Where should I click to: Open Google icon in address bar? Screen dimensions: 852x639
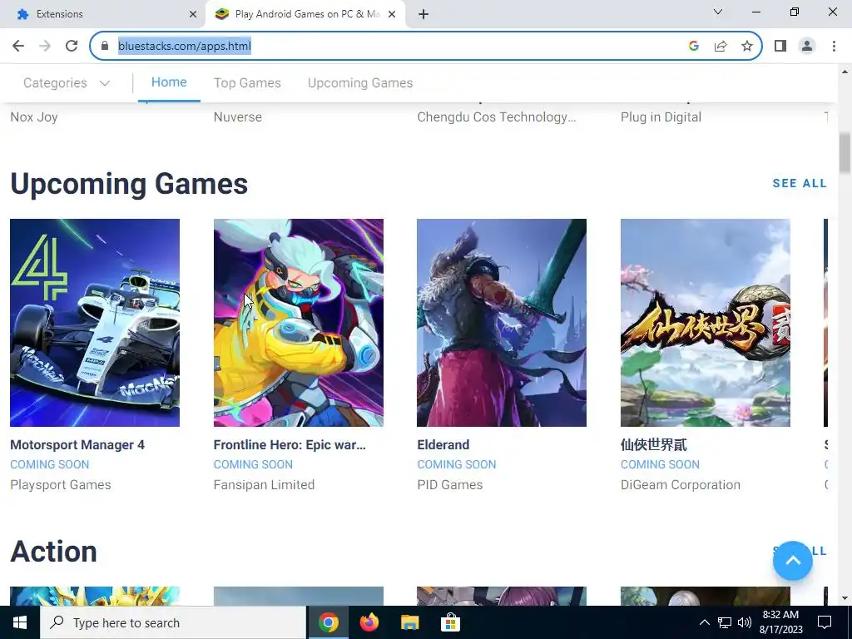693,47
